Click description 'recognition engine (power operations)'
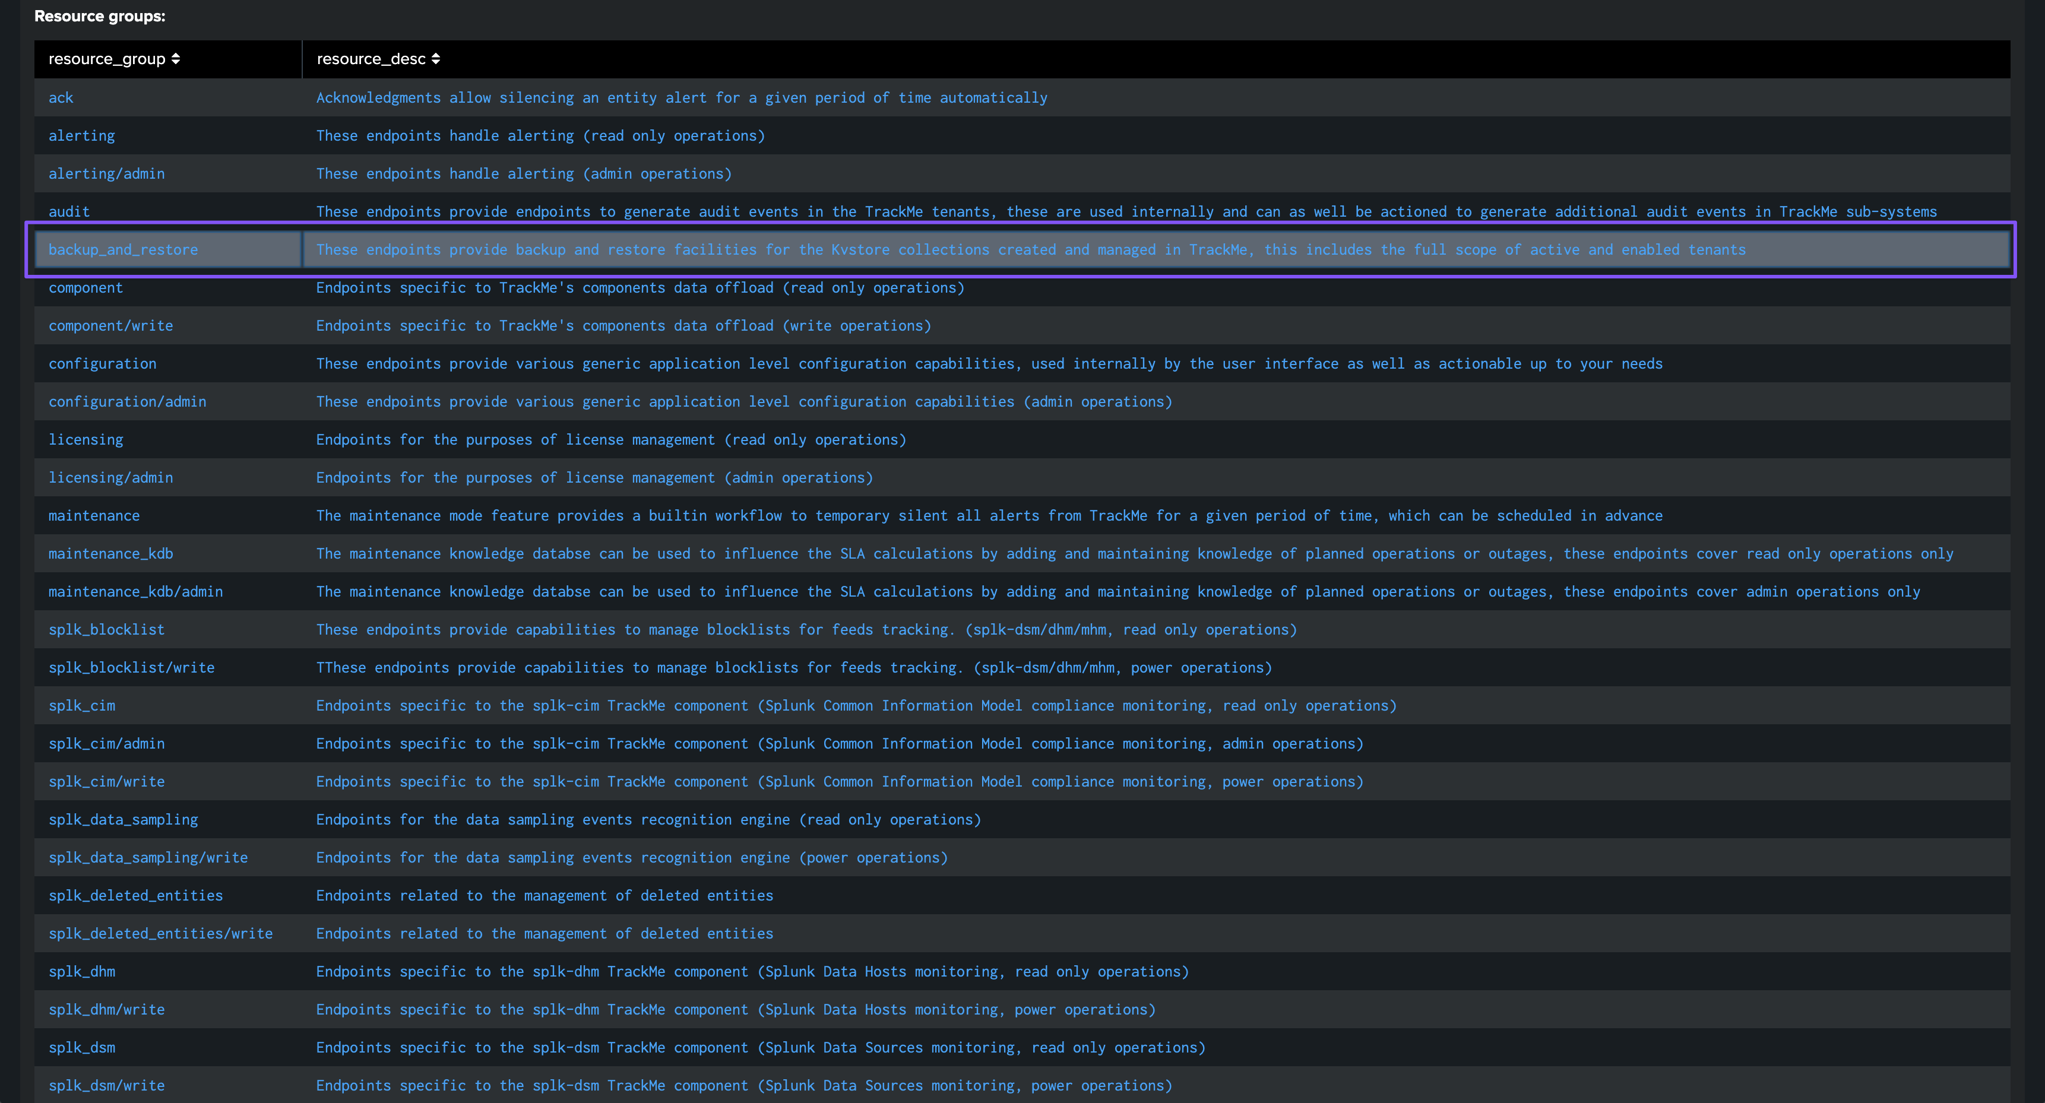The width and height of the screenshot is (2045, 1103). (x=632, y=858)
